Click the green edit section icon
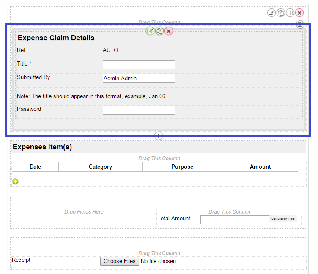Viewport: 318px width, 274px height. click(150, 31)
